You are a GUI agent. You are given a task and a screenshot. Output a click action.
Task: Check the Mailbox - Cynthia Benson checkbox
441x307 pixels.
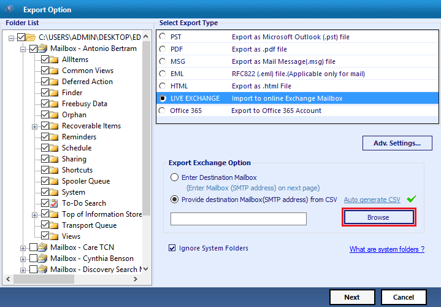coord(33,258)
